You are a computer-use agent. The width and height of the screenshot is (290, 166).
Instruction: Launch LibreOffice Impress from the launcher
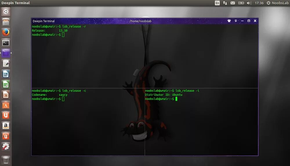pyautogui.click(x=6, y=95)
